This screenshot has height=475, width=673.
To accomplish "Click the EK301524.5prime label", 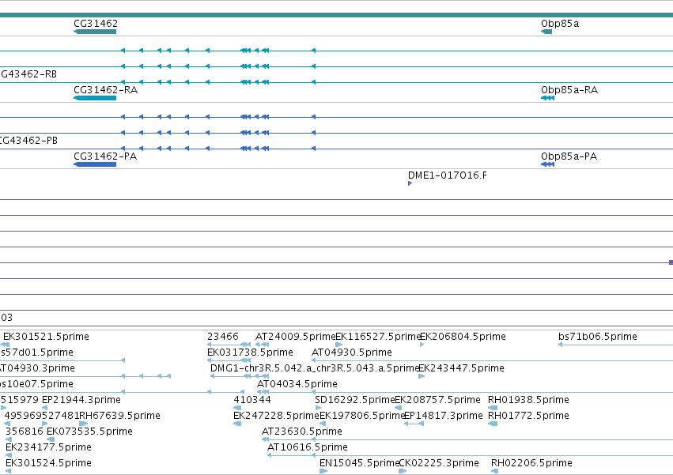I will pos(48,463).
